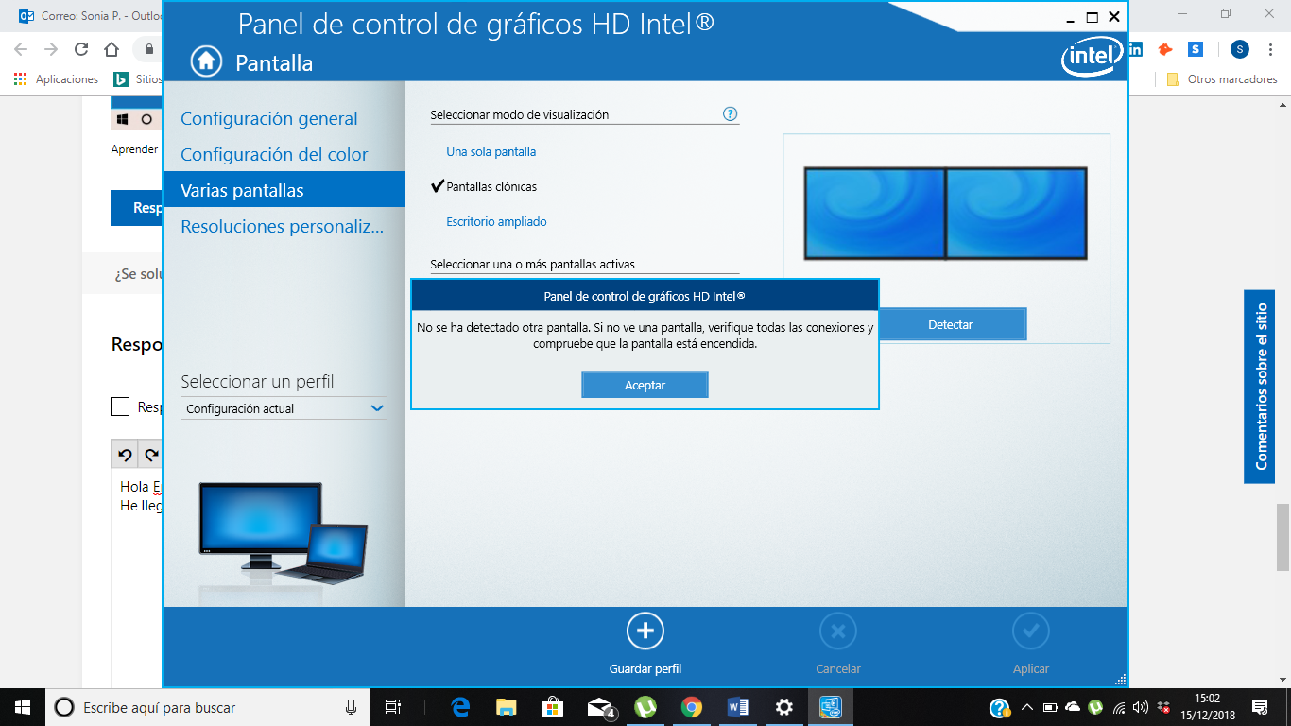Switch to Chrome from taskbar
Image resolution: width=1291 pixels, height=726 pixels.
click(692, 707)
